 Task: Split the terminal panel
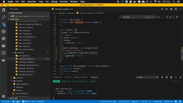pyautogui.click(x=166, y=77)
